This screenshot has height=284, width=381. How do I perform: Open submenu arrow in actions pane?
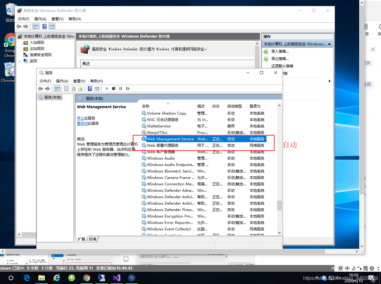[x=330, y=81]
